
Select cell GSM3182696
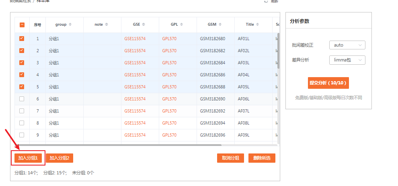click(212, 135)
